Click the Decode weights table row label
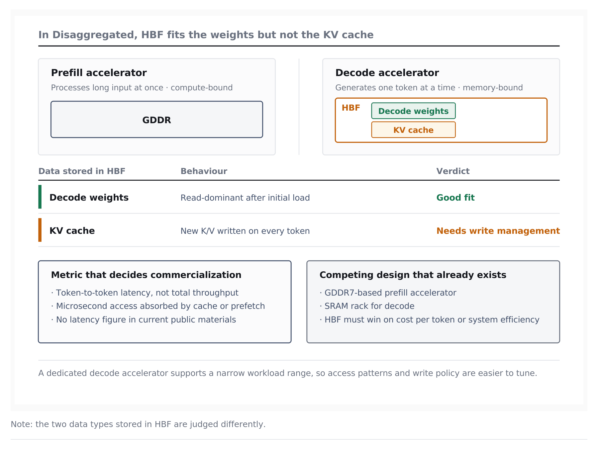598x449 pixels. click(x=89, y=198)
